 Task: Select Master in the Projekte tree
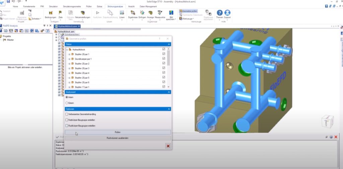(x=10, y=40)
